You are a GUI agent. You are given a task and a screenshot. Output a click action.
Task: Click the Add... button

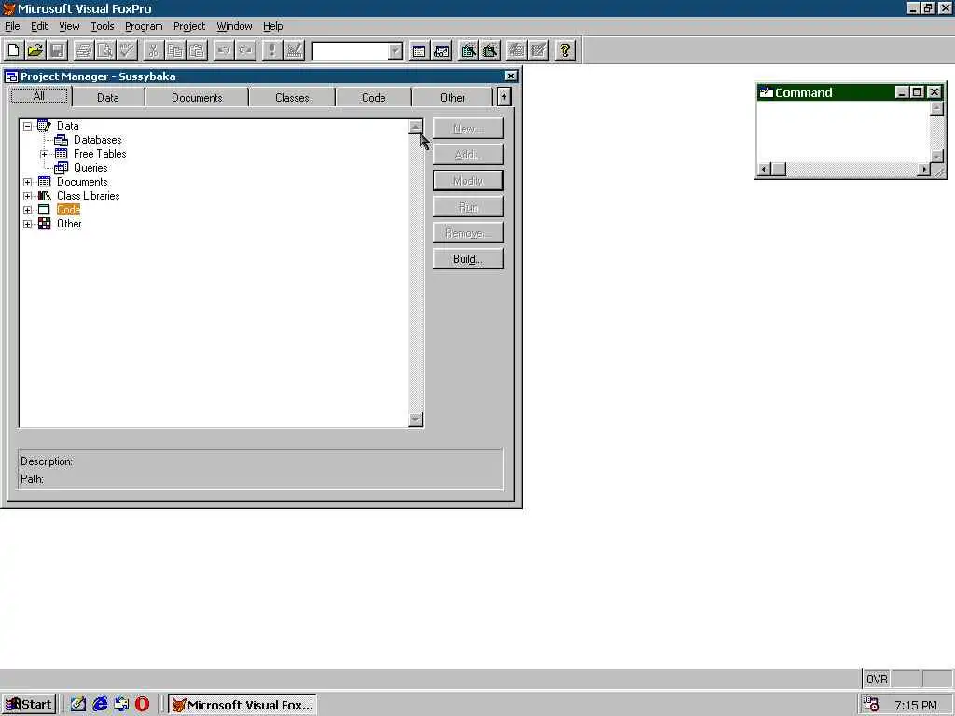468,155
